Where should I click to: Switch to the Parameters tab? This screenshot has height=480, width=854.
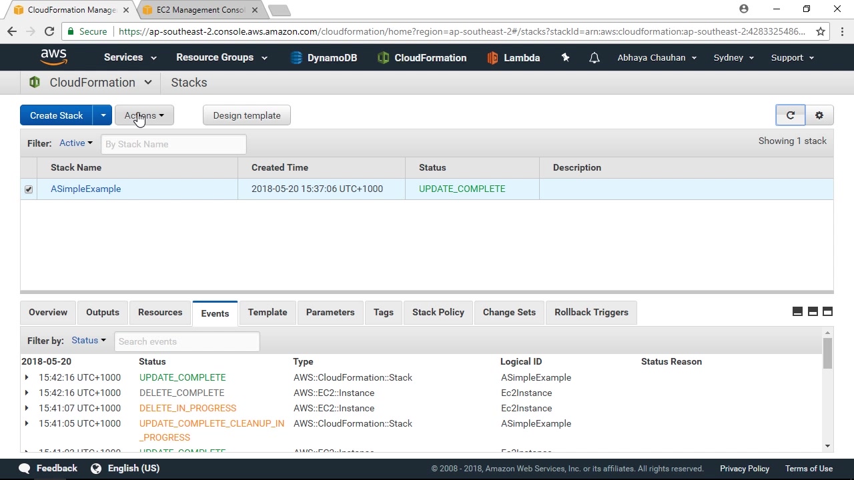click(x=330, y=312)
